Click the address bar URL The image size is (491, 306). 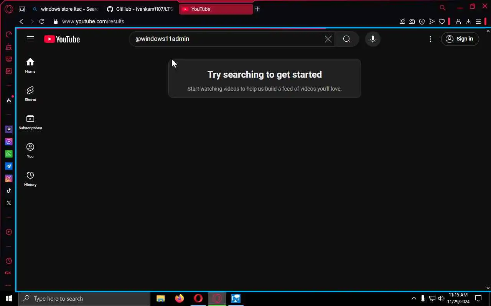[x=93, y=22]
